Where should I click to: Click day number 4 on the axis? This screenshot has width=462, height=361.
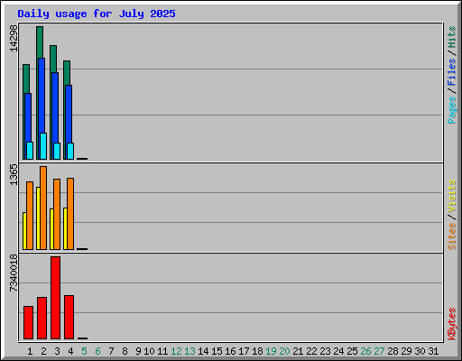(70, 351)
